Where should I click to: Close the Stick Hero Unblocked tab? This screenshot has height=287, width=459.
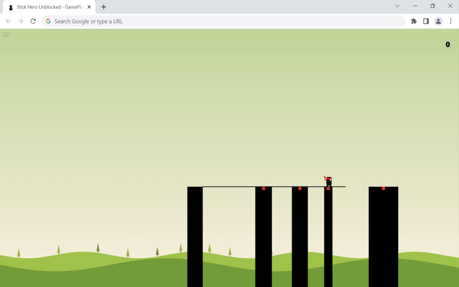(89, 7)
